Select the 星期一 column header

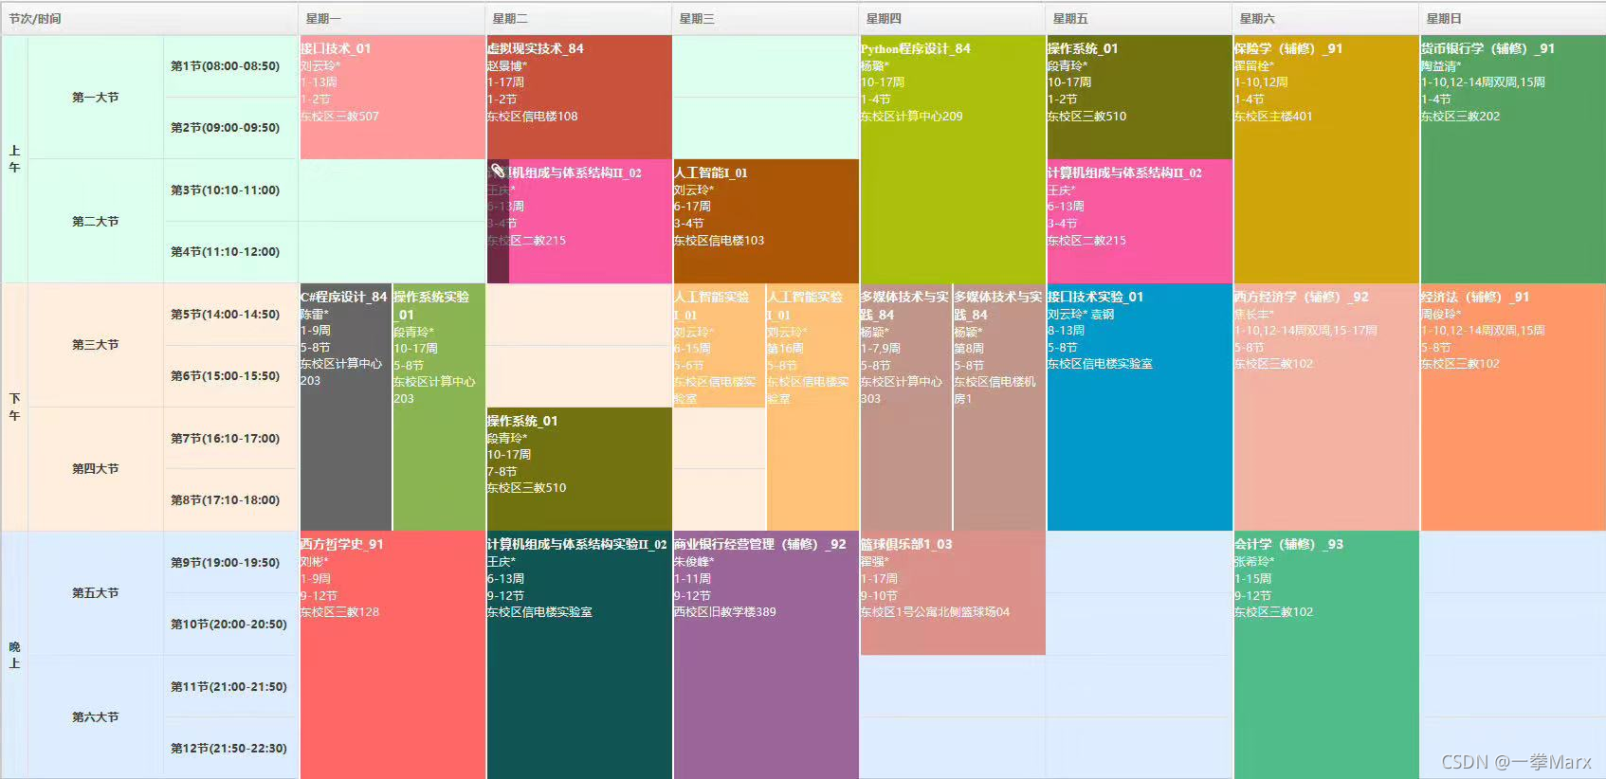[x=392, y=19]
